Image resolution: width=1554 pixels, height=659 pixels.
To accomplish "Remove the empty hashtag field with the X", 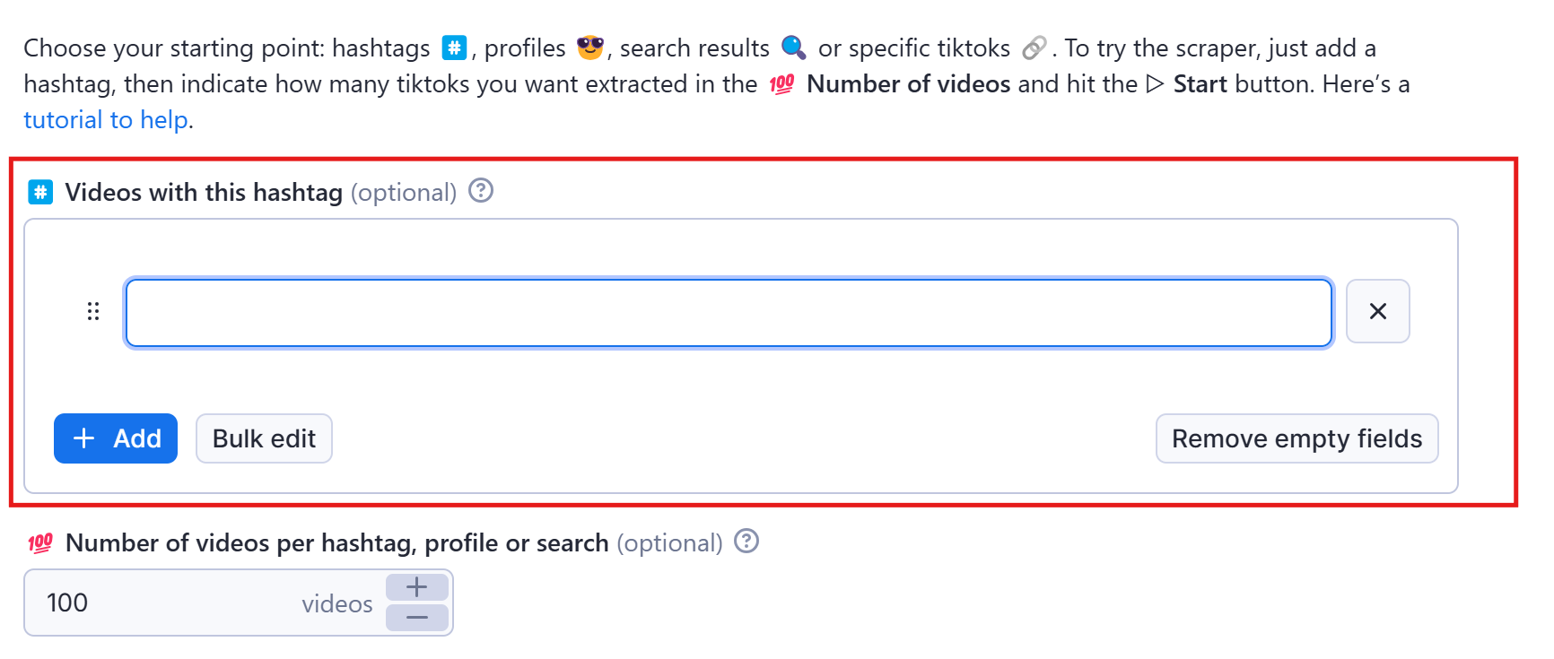I will point(1378,311).
